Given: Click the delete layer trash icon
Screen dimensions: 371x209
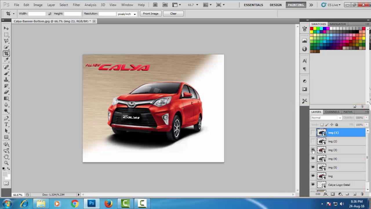Looking at the screenshot, I should click(x=362, y=194).
